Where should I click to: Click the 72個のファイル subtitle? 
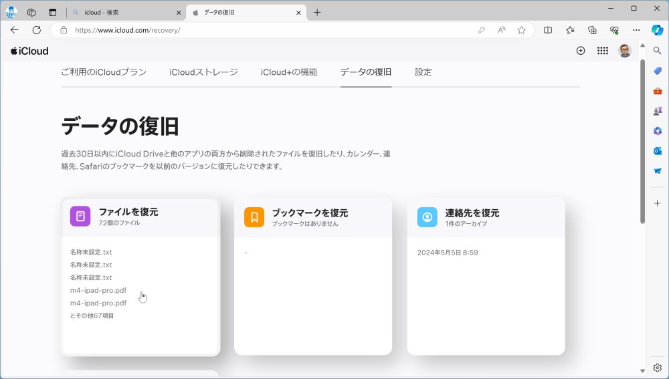(119, 223)
